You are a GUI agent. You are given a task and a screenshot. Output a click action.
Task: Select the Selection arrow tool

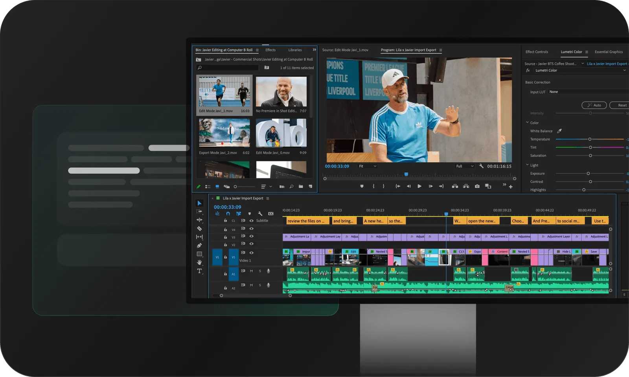click(x=199, y=203)
